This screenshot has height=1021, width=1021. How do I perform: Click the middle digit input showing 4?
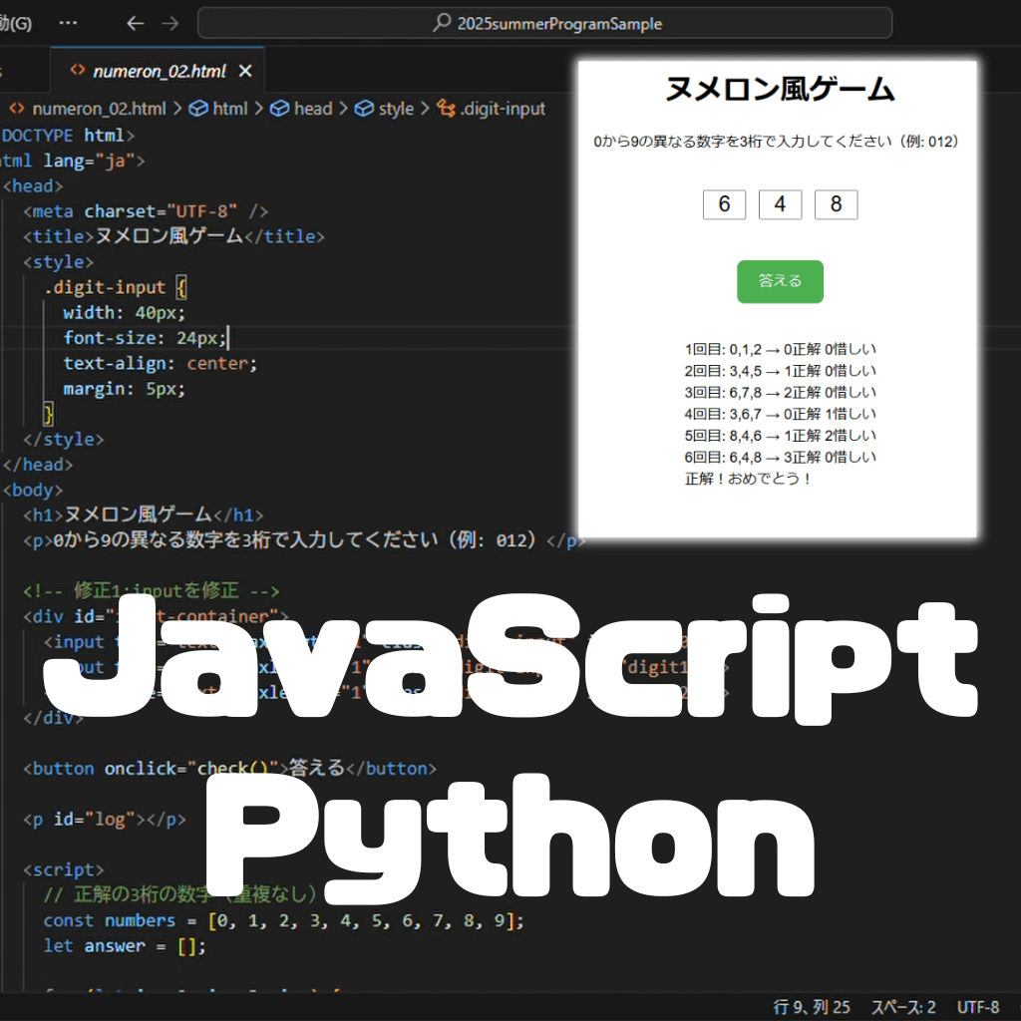[781, 204]
